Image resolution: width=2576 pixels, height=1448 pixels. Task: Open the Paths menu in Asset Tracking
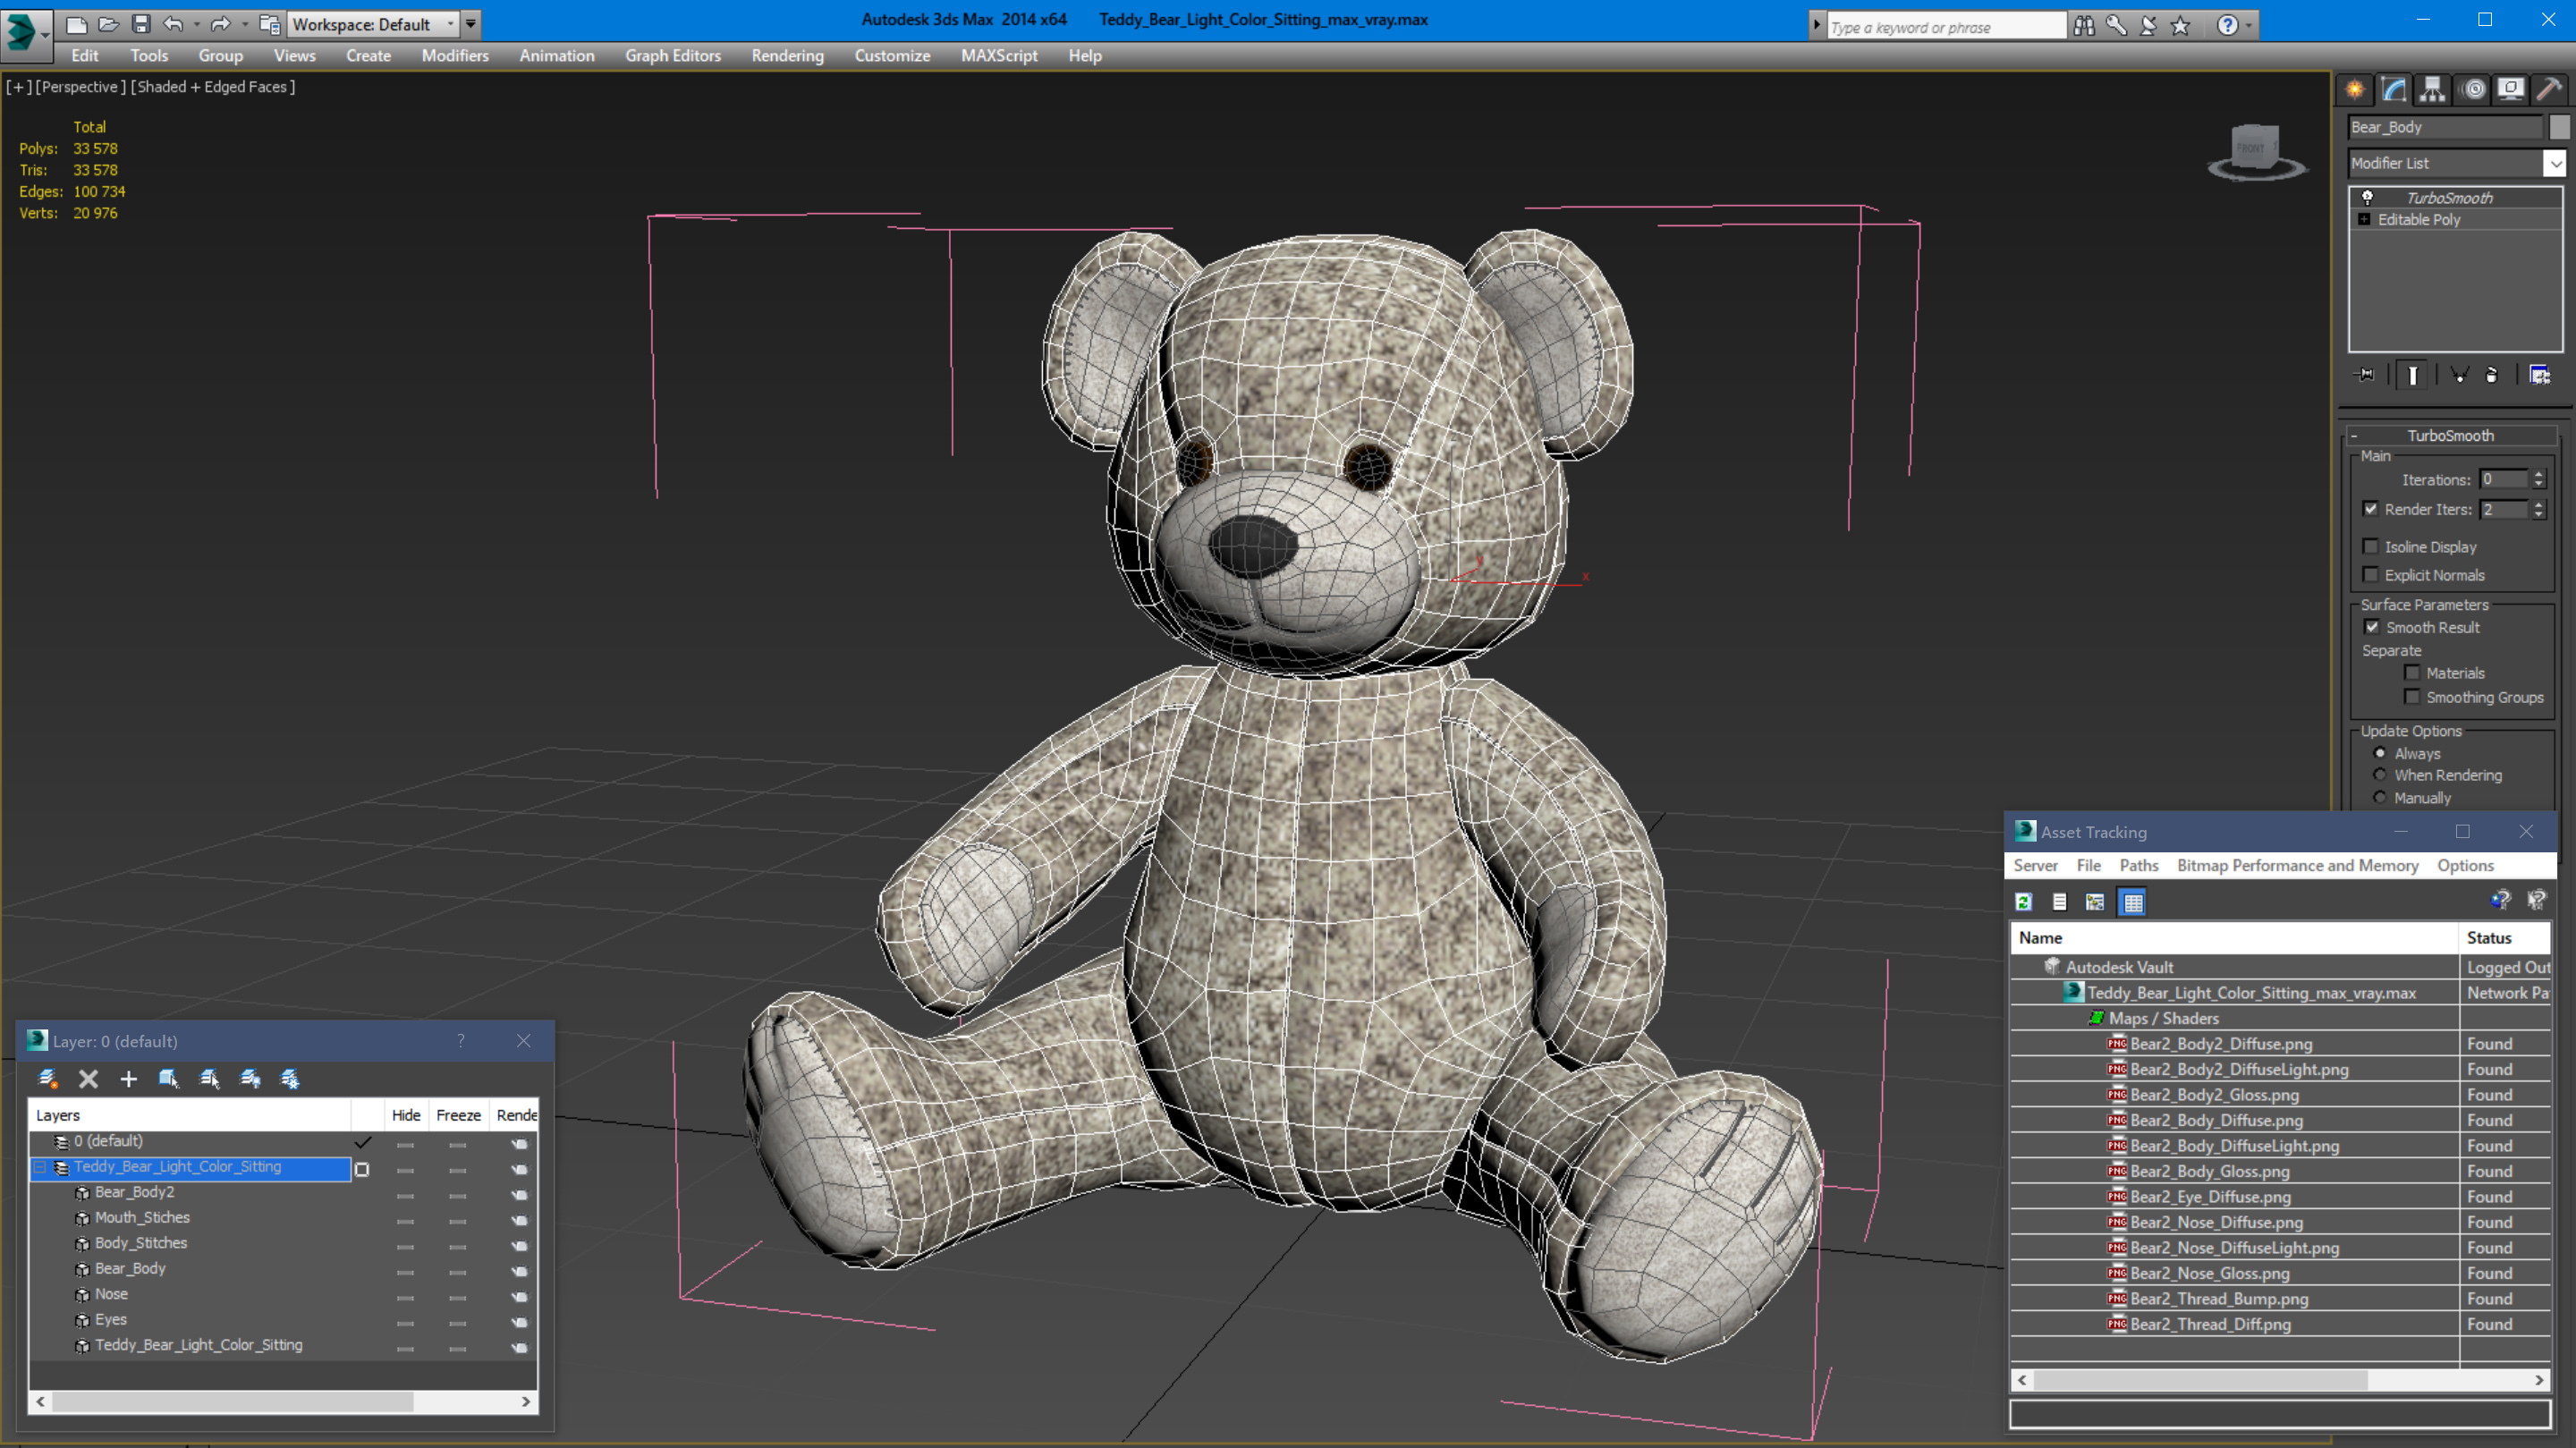point(2138,865)
